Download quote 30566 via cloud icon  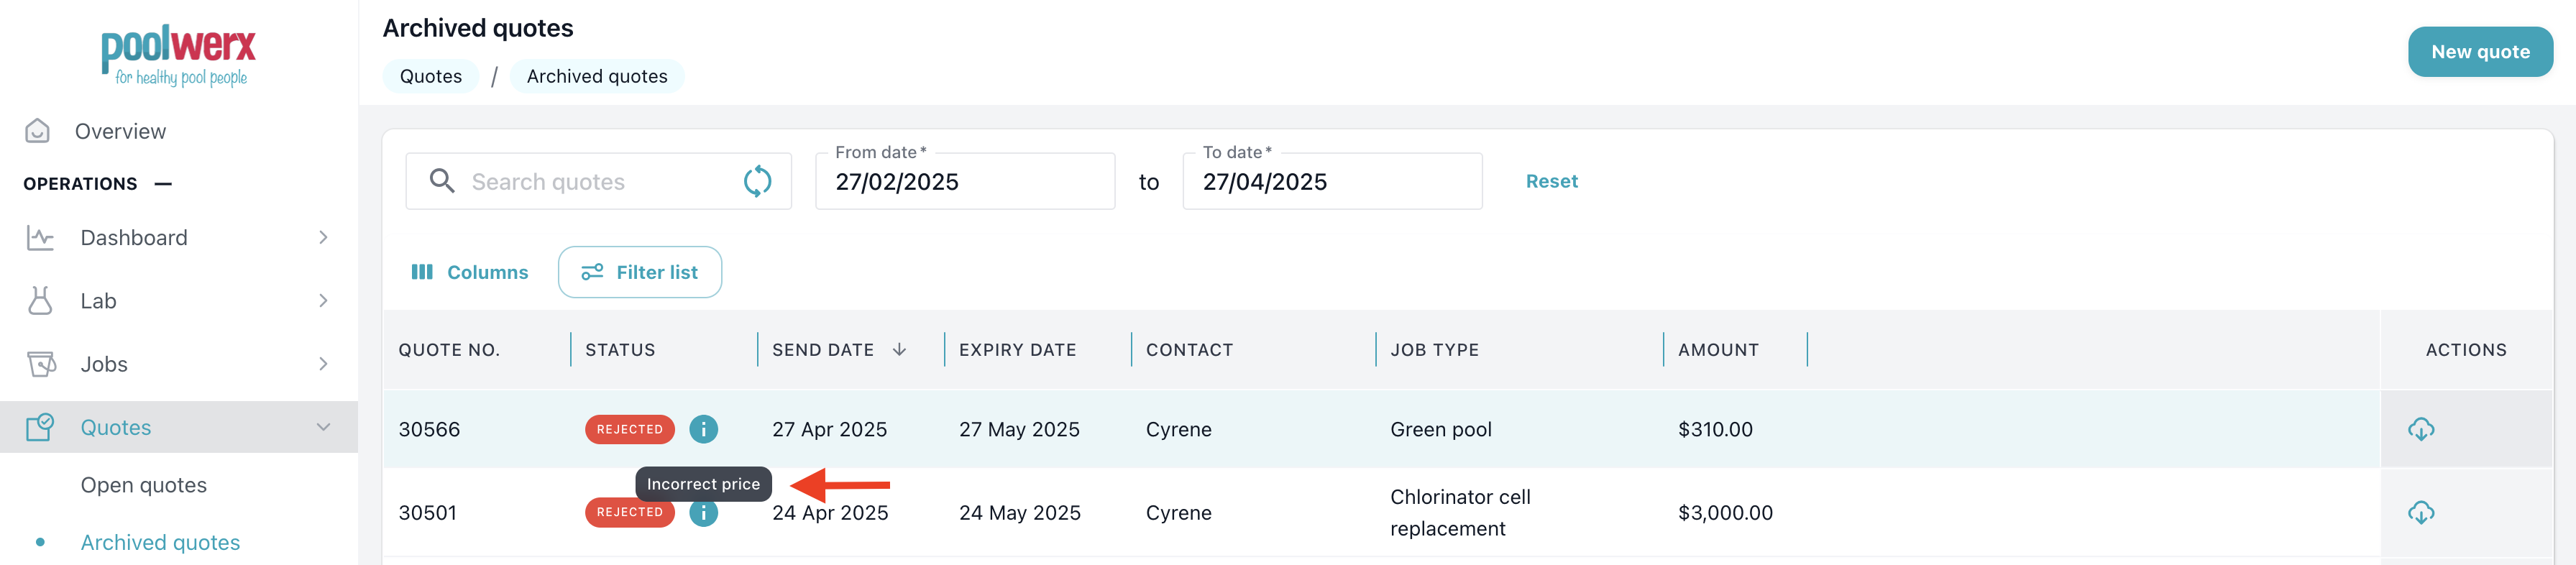pos(2420,429)
